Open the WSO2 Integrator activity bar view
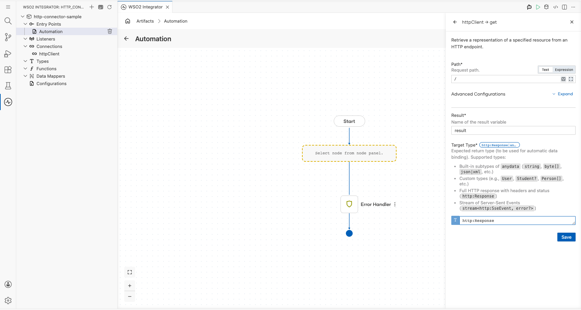 click(8, 102)
